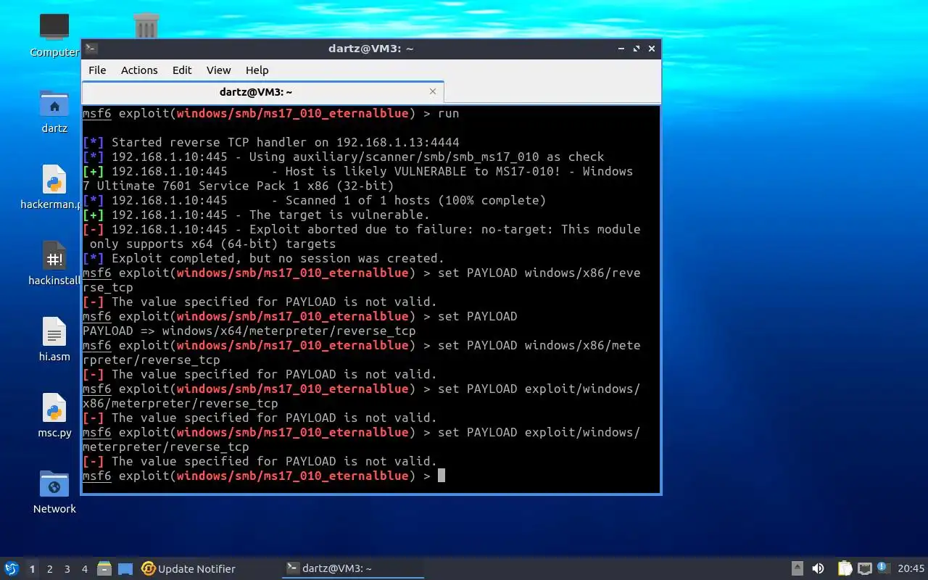Open the clipboard manager tray icon
Viewport: 928px width, 580px height.
[845, 568]
